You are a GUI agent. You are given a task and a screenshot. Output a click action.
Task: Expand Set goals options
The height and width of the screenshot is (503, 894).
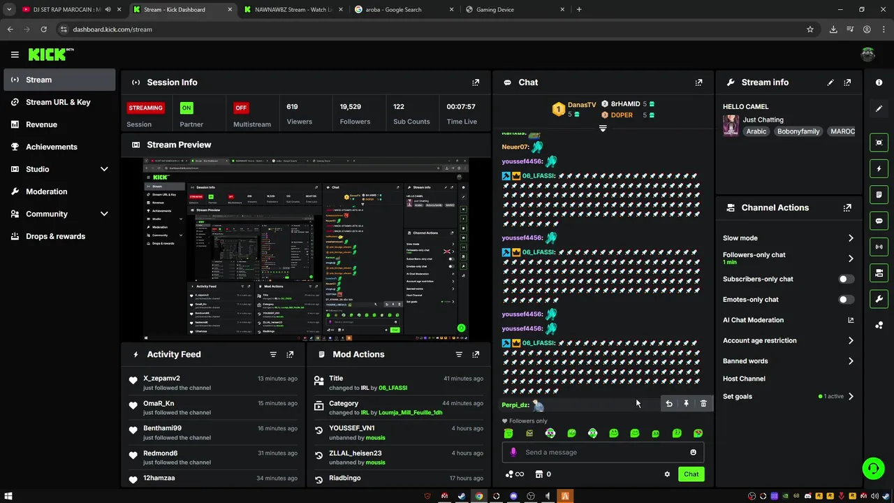[x=851, y=396]
